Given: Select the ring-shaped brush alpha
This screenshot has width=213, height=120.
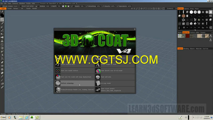Looking at the screenshot, I should (195, 12).
